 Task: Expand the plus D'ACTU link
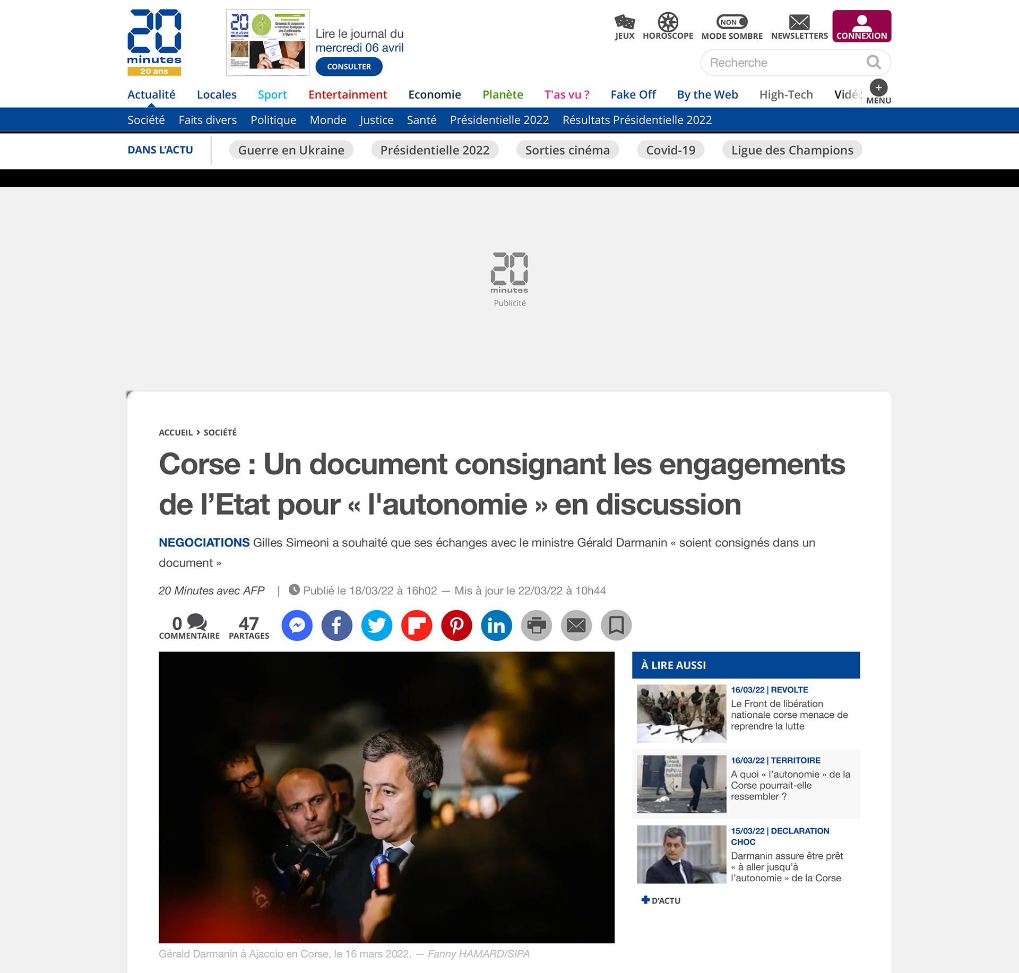661,900
